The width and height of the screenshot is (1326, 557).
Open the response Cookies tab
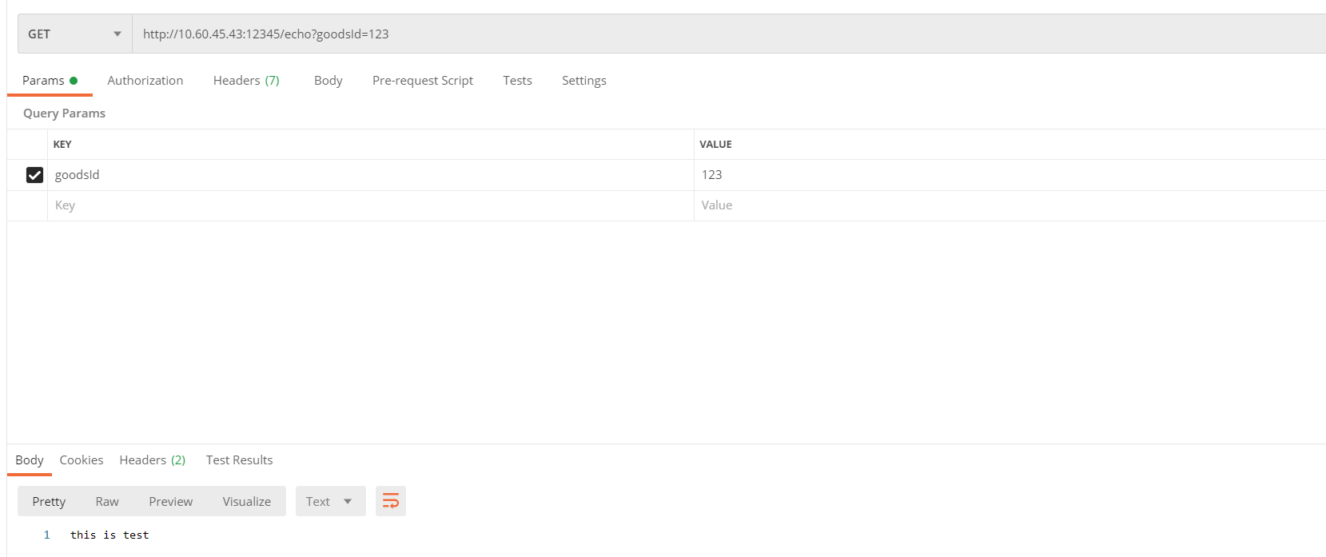pyautogui.click(x=82, y=460)
